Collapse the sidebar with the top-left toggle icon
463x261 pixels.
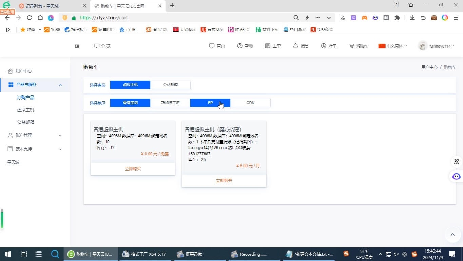[x=77, y=46]
